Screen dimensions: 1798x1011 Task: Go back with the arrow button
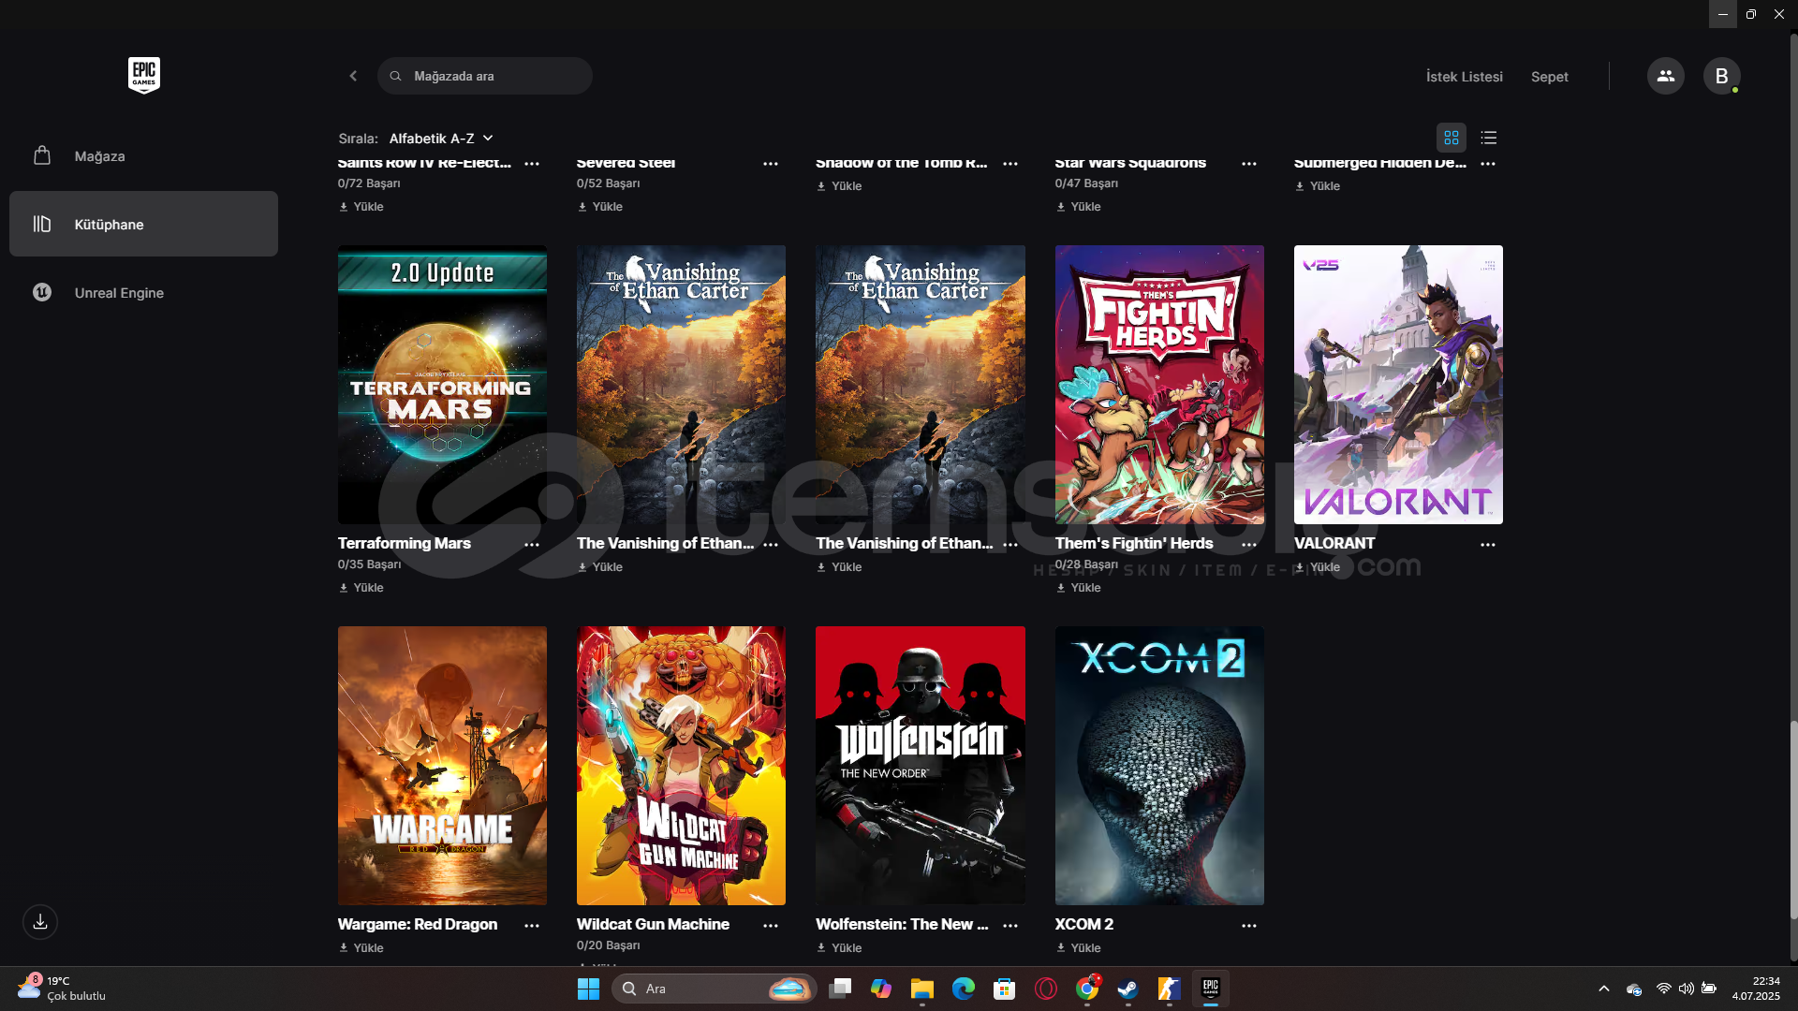coord(353,76)
